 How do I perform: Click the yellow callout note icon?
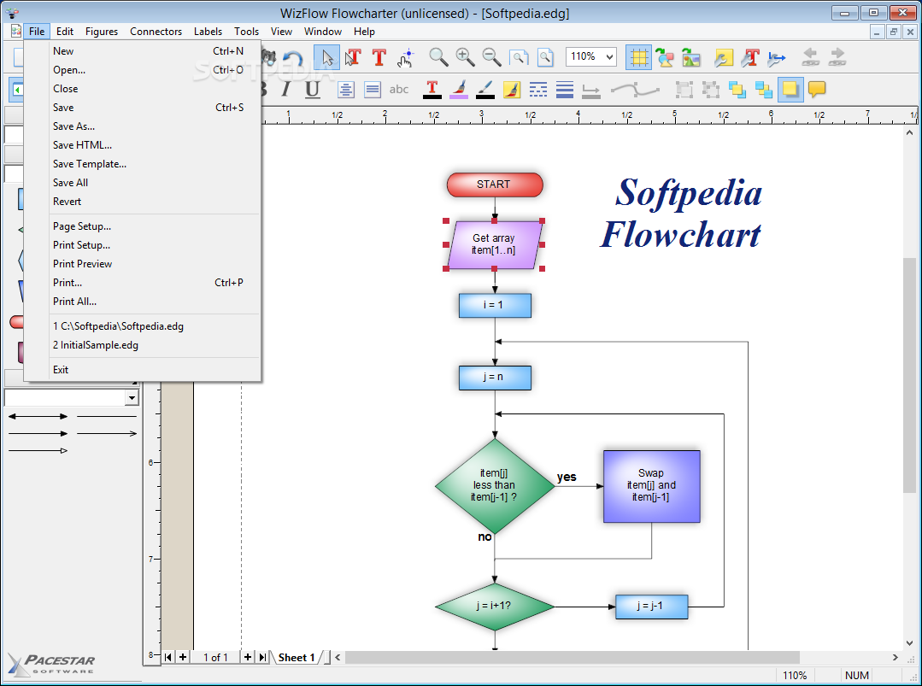tap(817, 90)
